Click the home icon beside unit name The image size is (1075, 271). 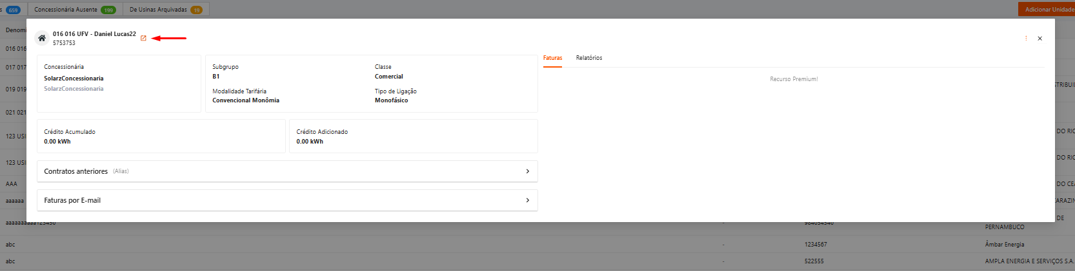42,38
